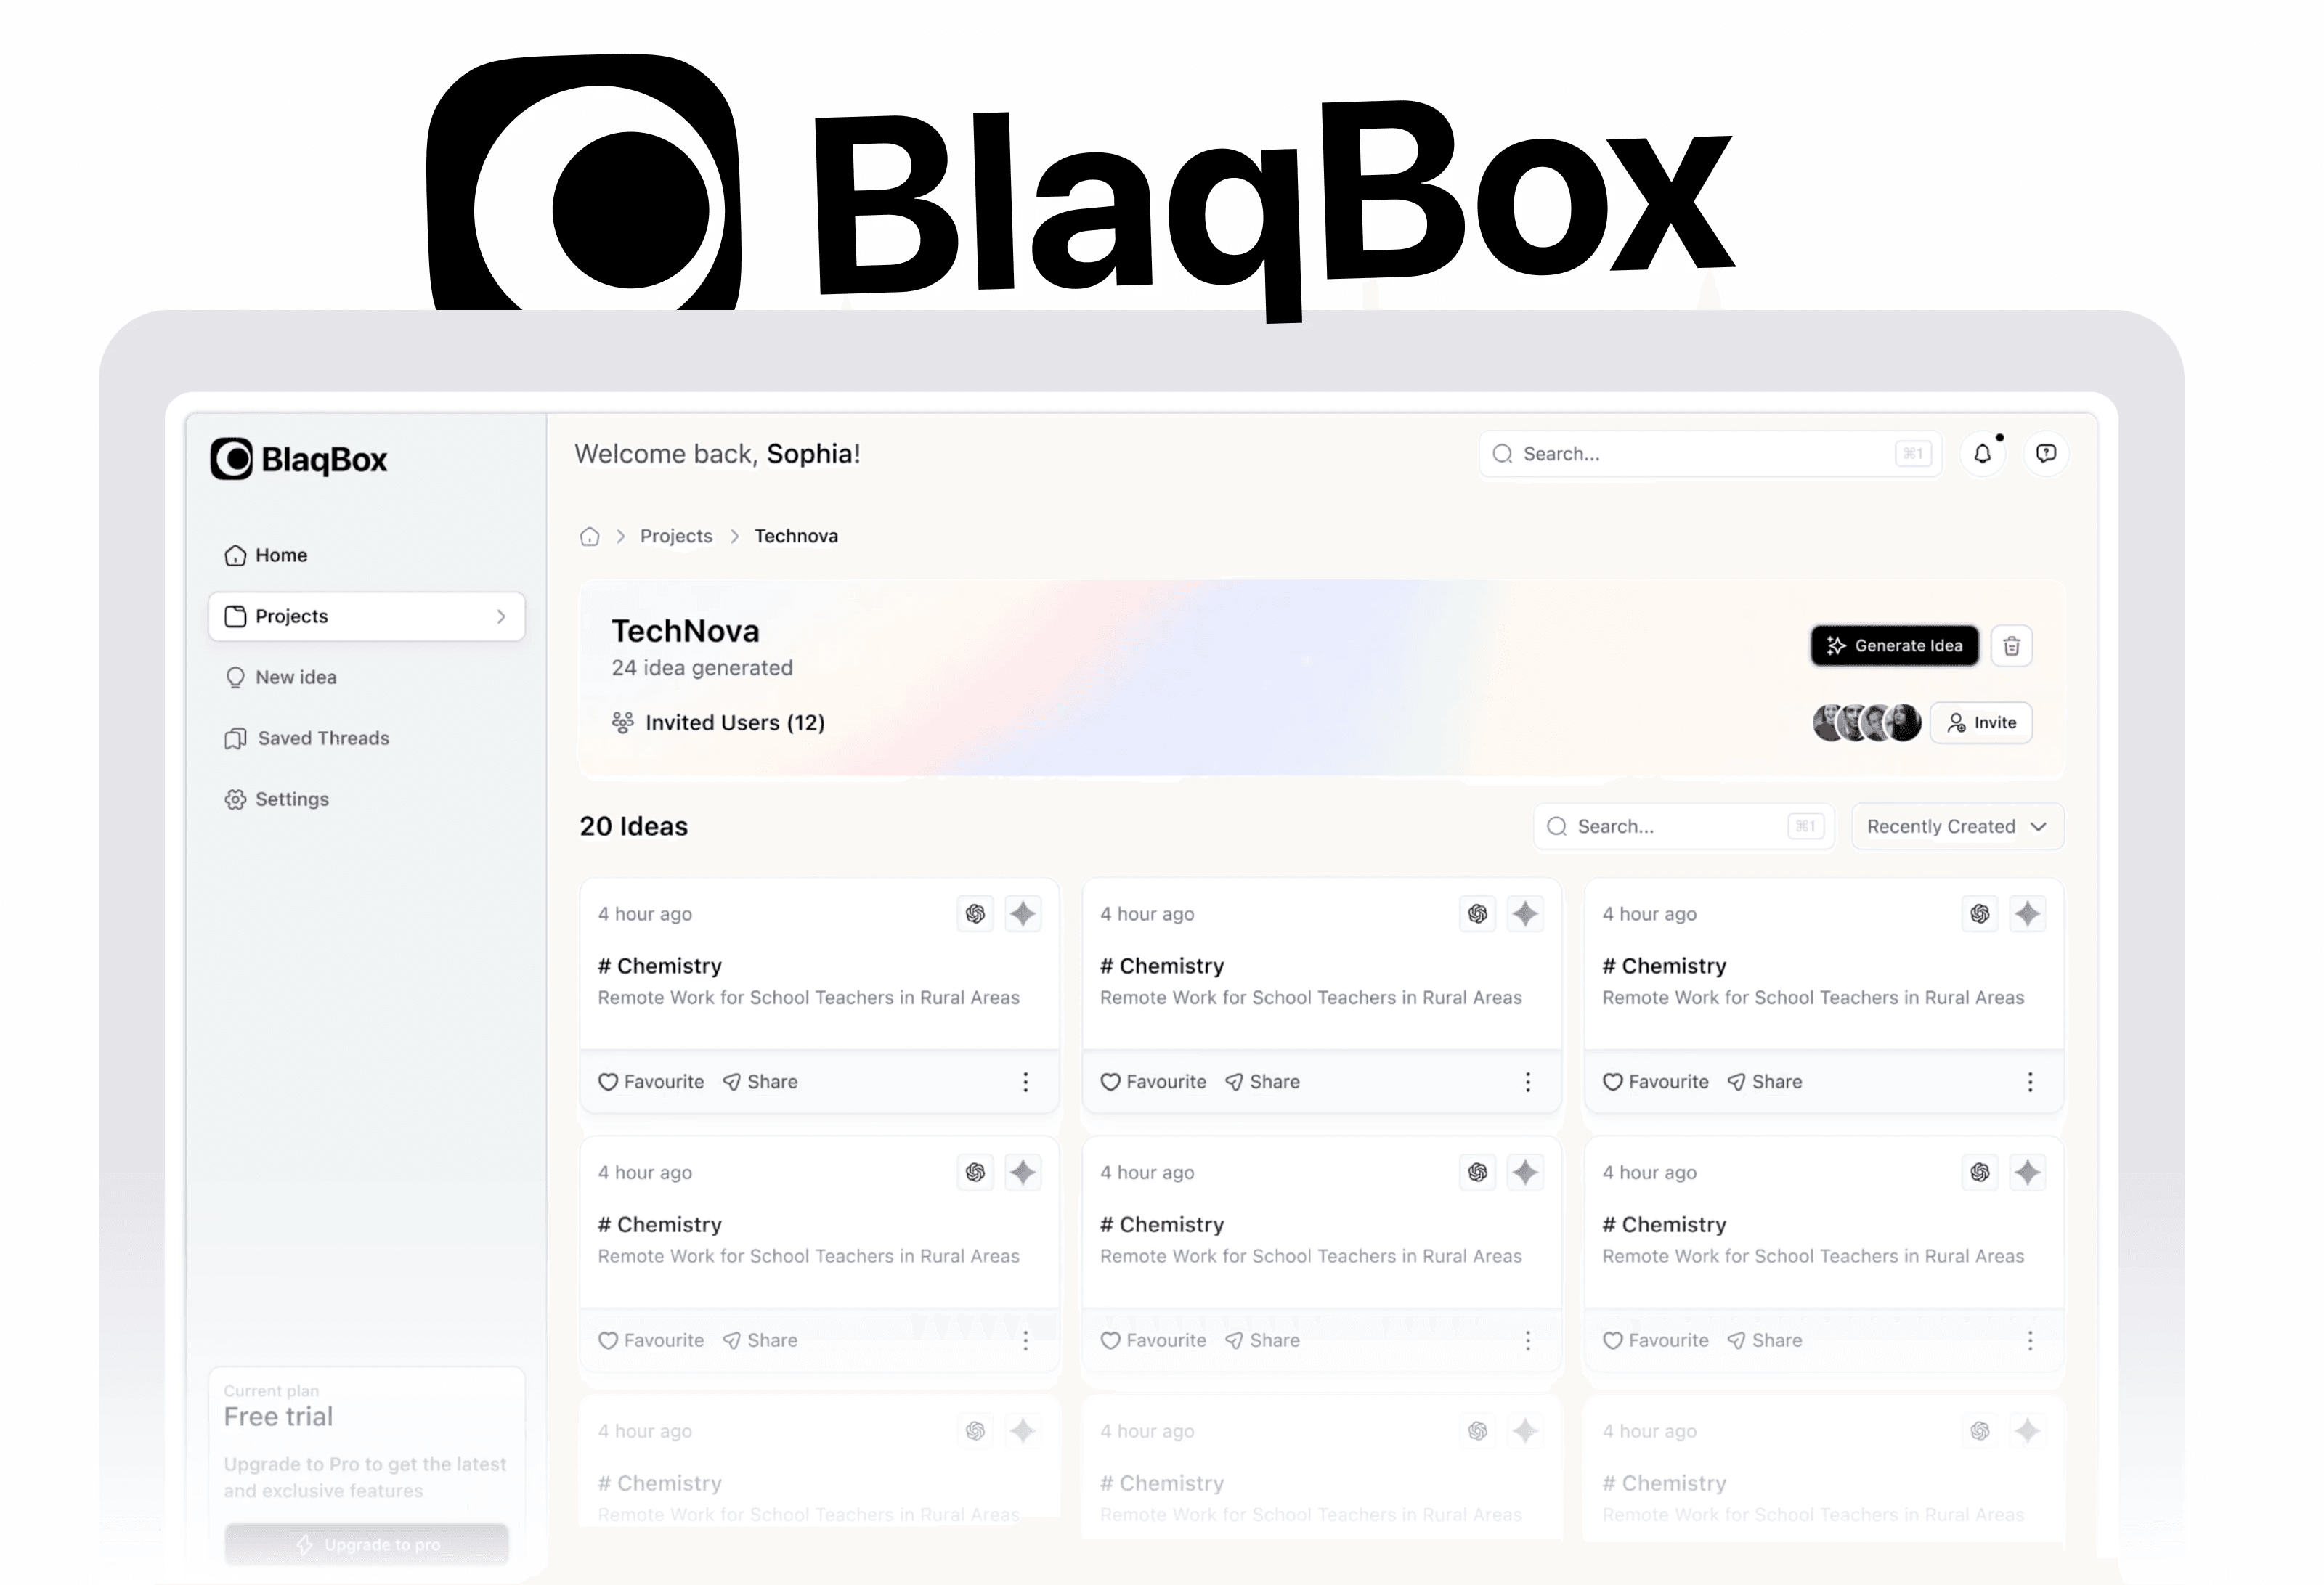Click Projects link in breadcrumb
The image size is (2324, 1585).
coord(676,537)
